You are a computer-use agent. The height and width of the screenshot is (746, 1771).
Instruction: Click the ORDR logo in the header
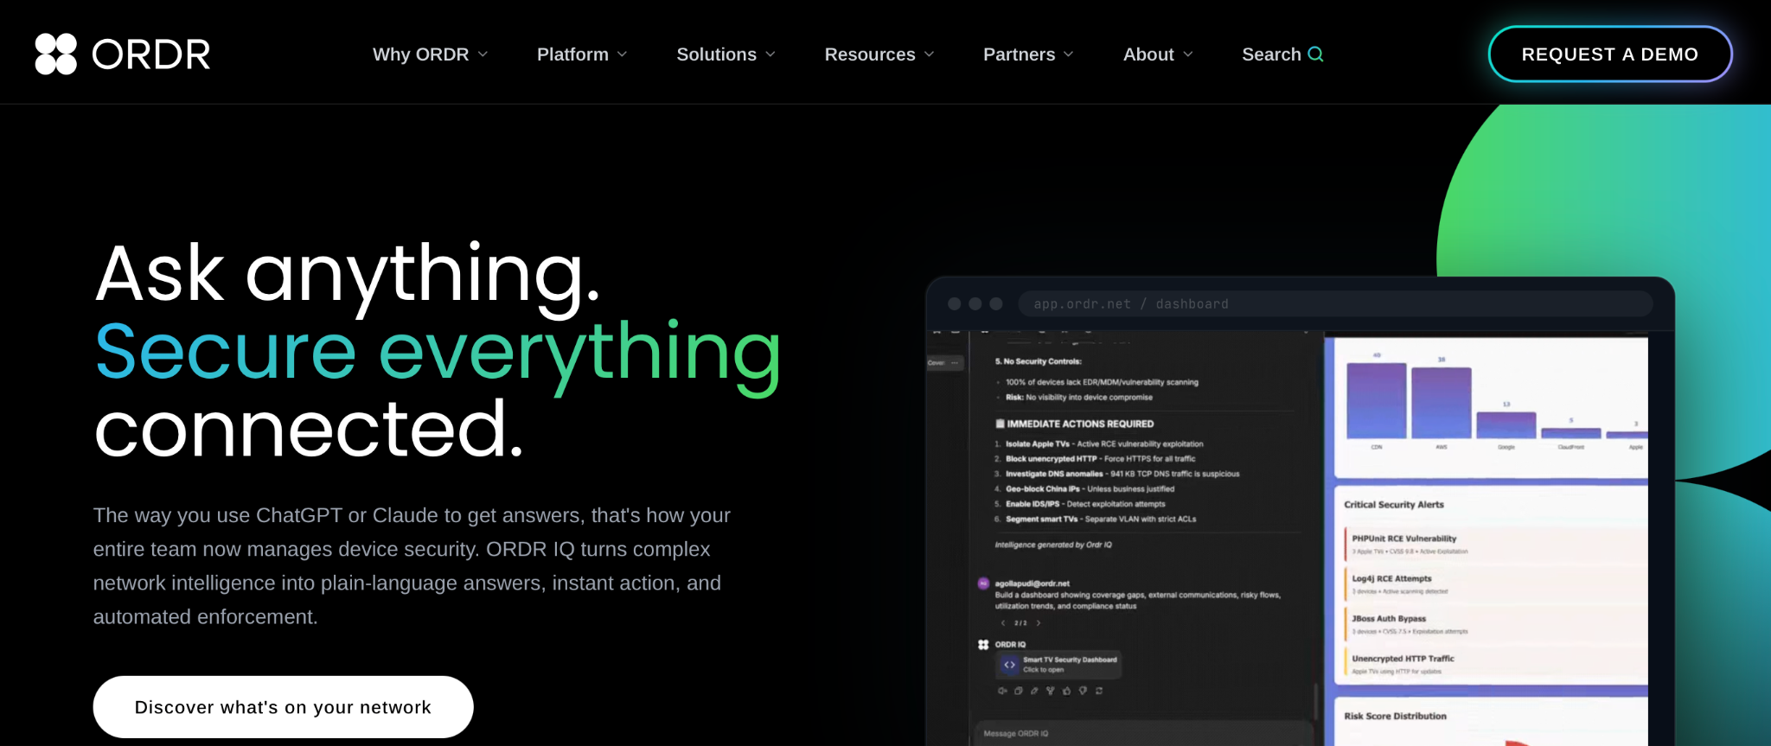tap(123, 54)
